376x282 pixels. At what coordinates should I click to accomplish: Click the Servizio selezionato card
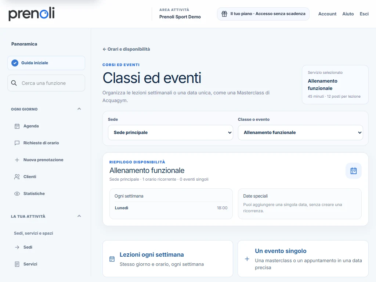pyautogui.click(x=335, y=85)
